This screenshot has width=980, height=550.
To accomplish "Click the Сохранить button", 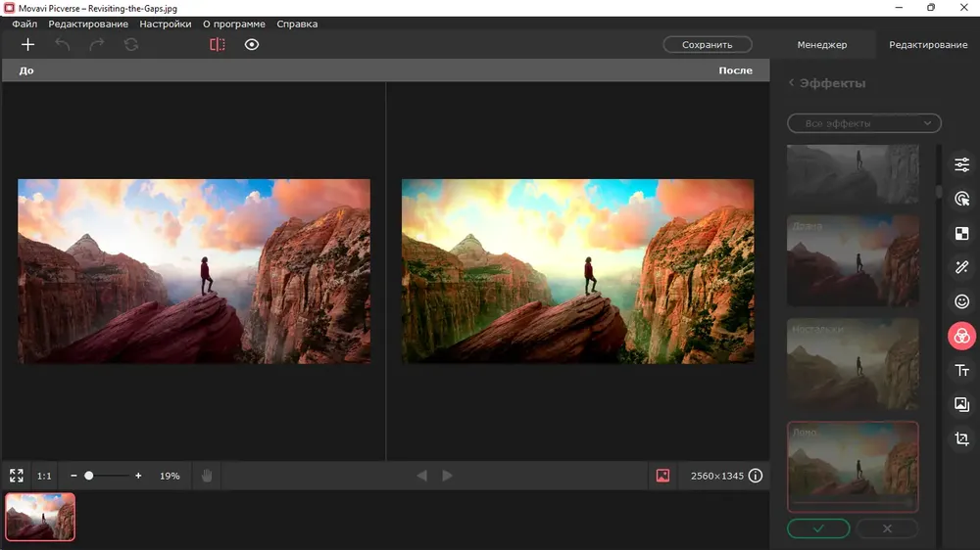I will [707, 44].
